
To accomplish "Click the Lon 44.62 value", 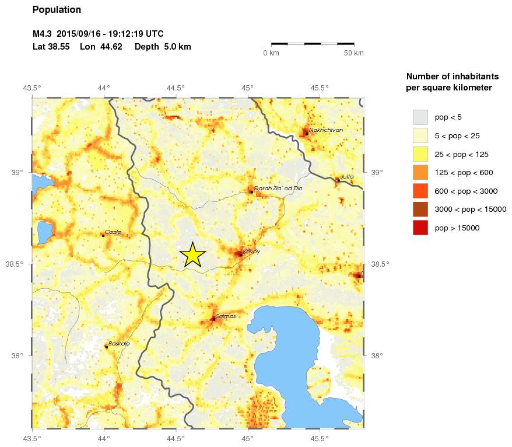I will click(101, 47).
